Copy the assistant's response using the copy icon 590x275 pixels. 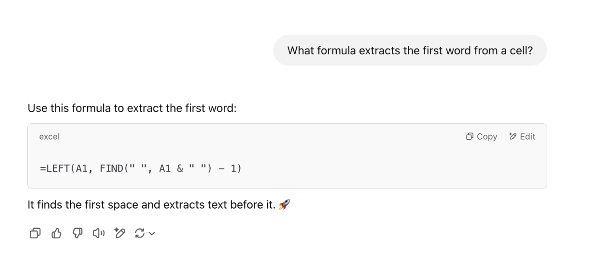point(35,233)
